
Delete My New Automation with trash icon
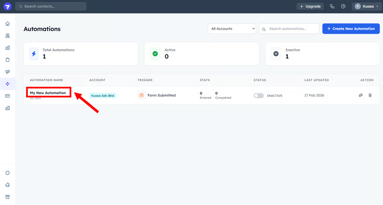pos(370,95)
